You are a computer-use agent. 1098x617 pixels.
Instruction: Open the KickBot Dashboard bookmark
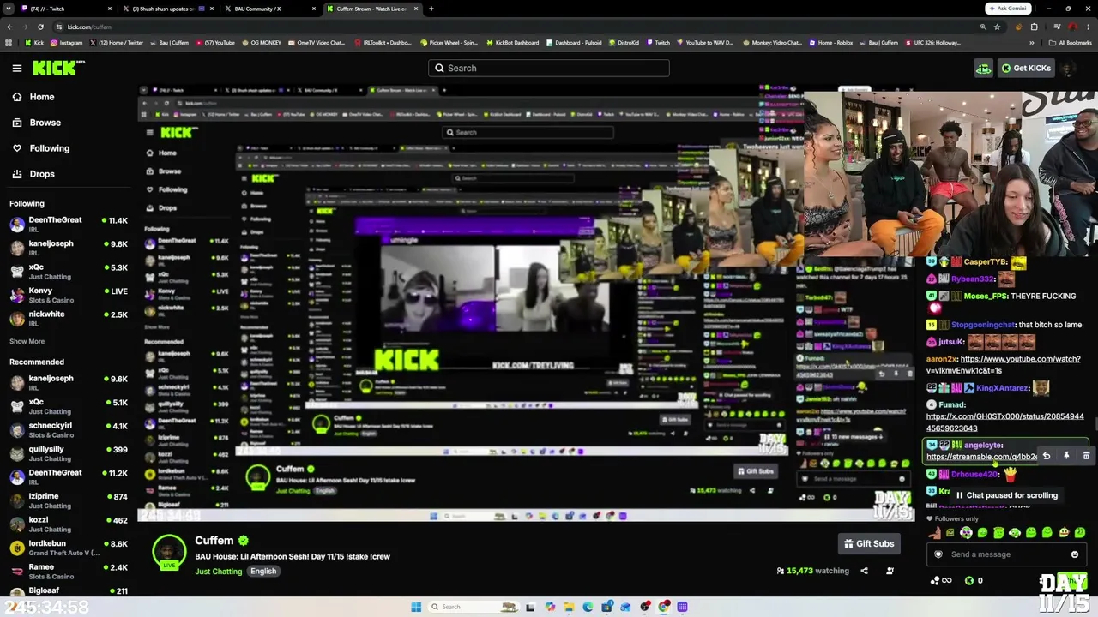coord(513,42)
